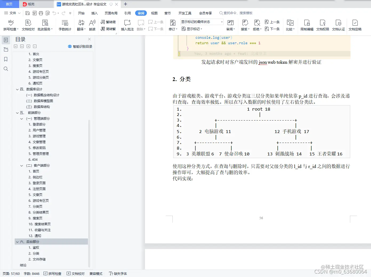Click the print preview icon in quick access bar
371x277 pixels.
(x=48, y=13)
